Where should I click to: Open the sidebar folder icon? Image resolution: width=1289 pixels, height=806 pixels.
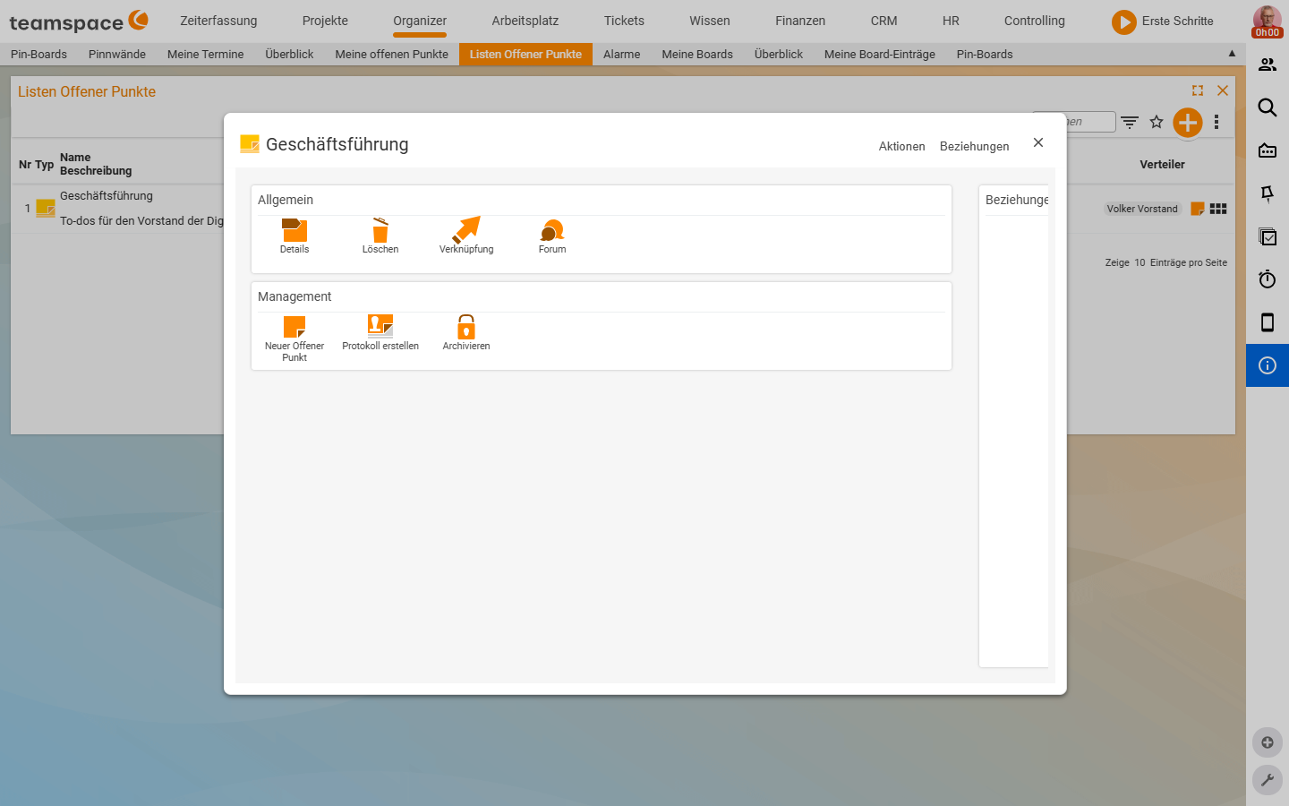coord(1268,150)
